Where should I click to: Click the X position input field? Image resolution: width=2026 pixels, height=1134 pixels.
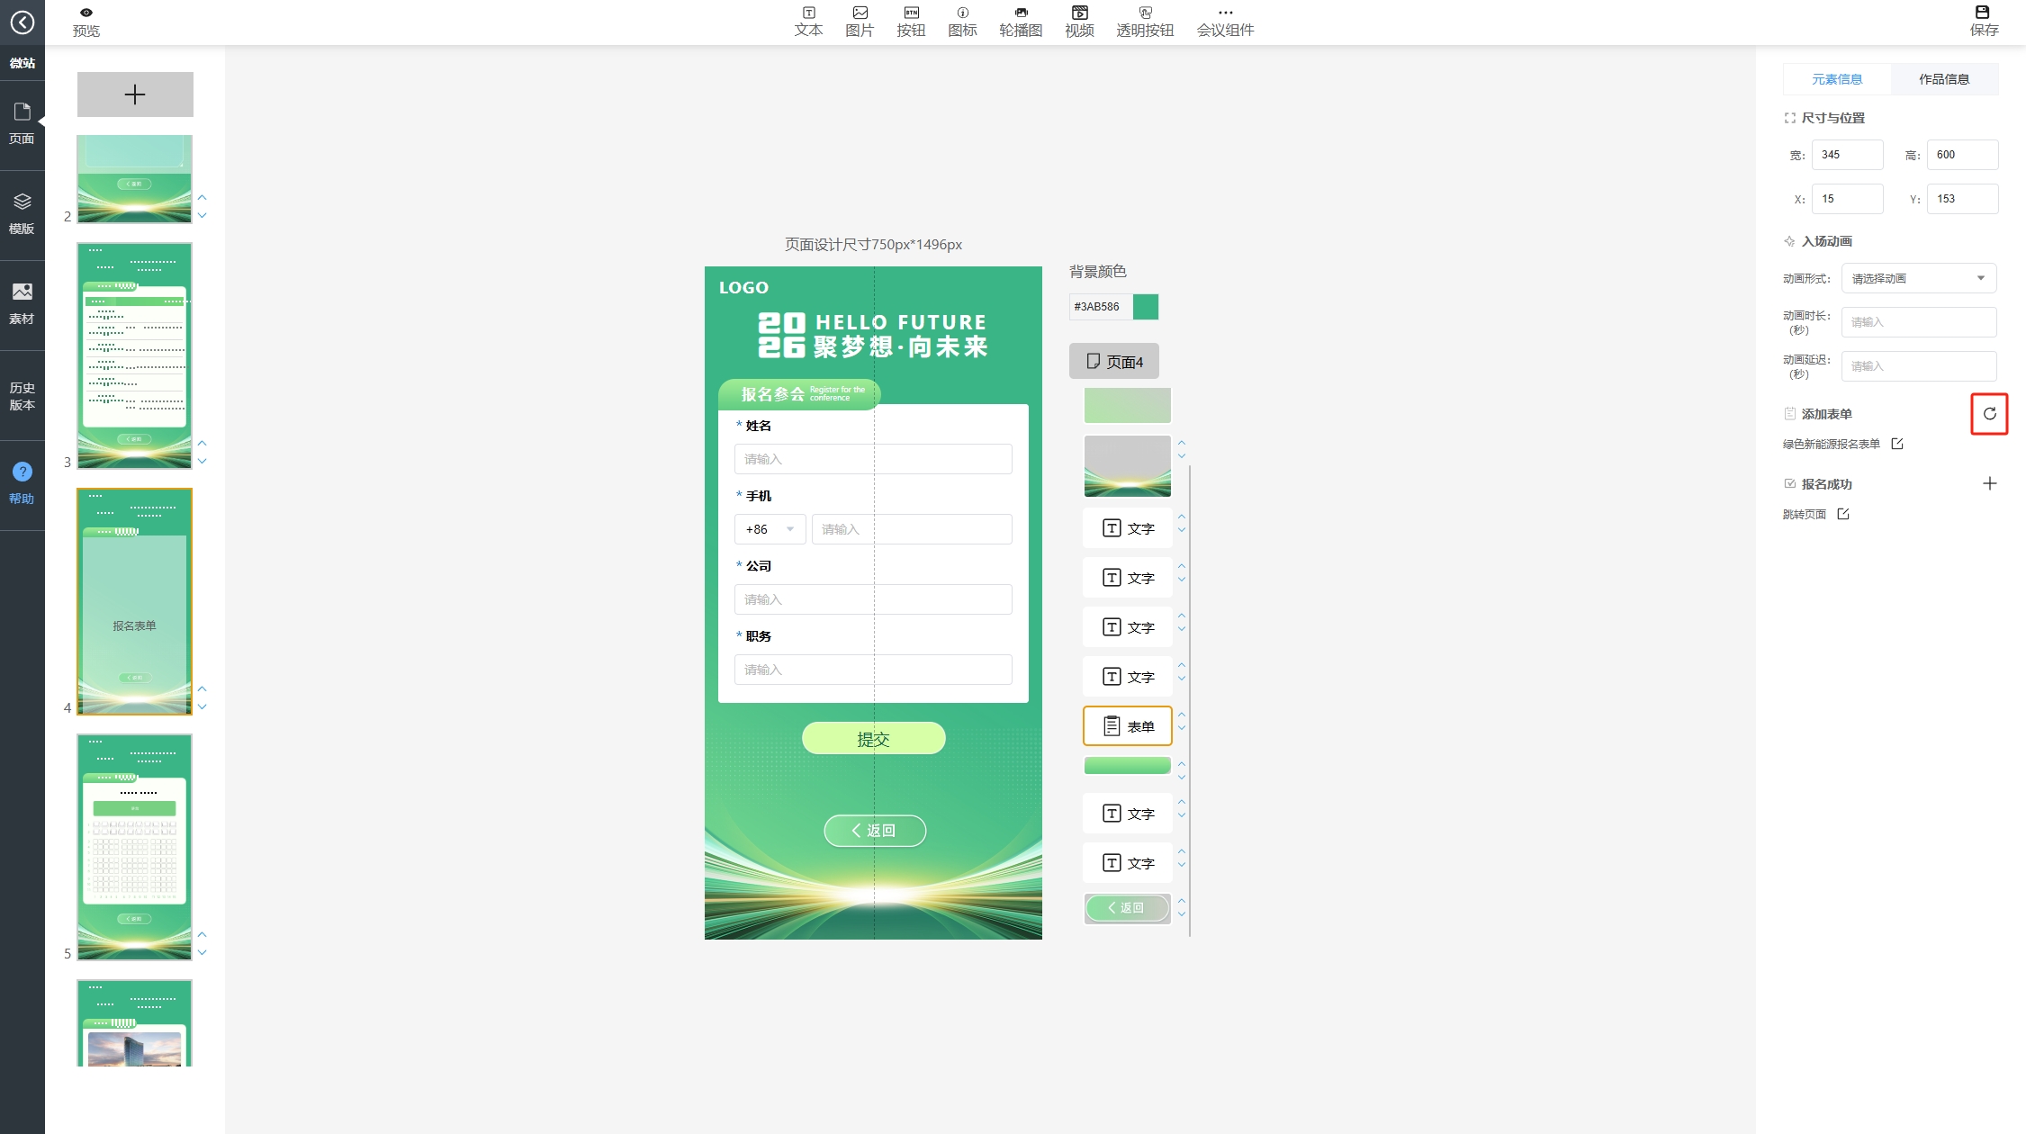tap(1847, 199)
